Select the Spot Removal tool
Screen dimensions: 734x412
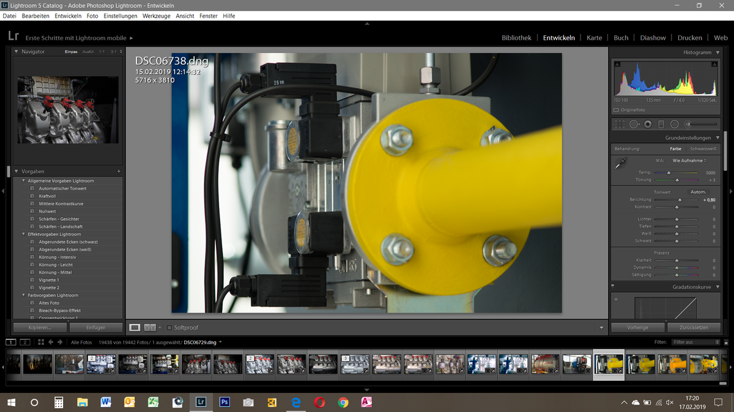point(634,124)
